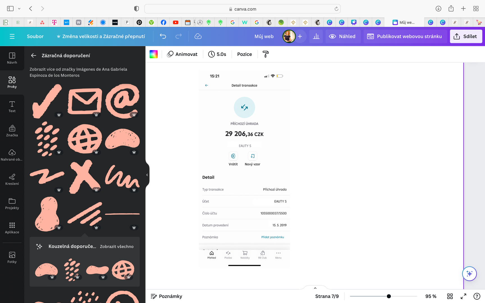485x303 pixels.
Task: Go back from Zázračná doporučení panel
Action: (x=34, y=56)
